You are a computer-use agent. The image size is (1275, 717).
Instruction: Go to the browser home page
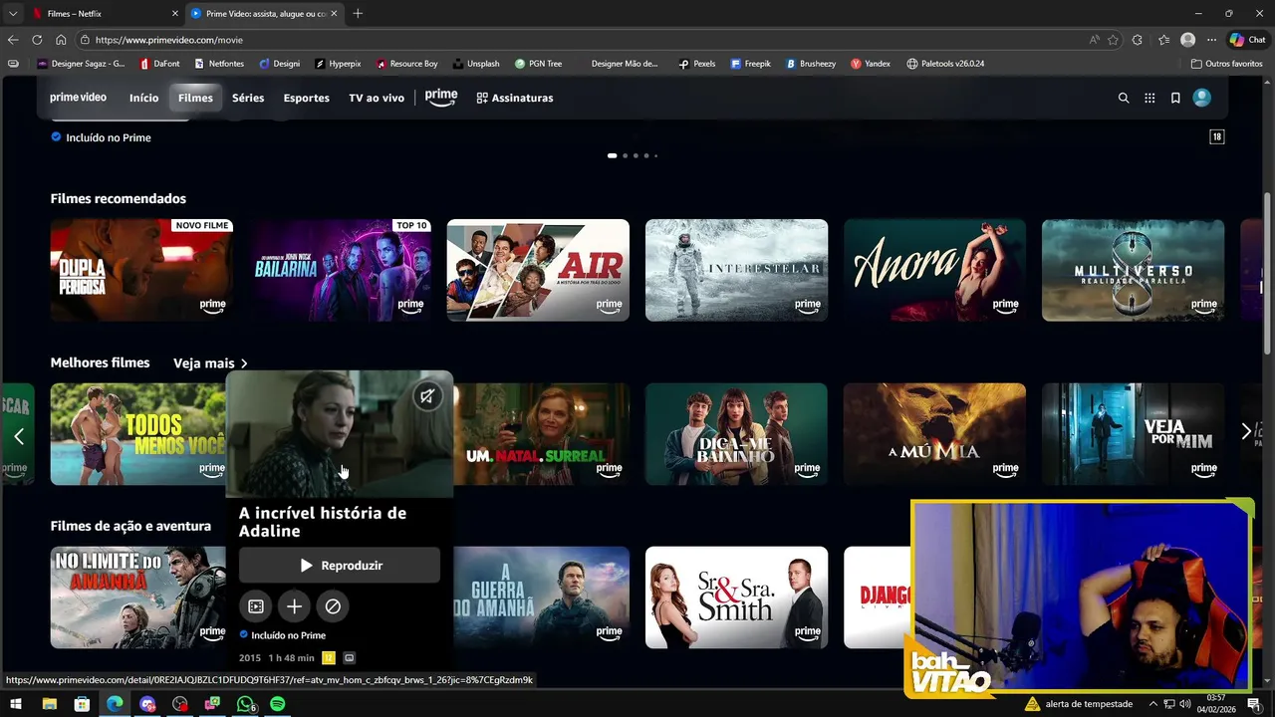61,40
